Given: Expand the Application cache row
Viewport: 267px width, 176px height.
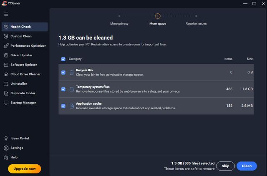Looking at the screenshot, I should pos(159,106).
